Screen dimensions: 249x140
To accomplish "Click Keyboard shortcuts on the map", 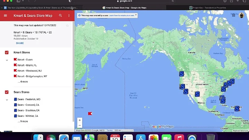I will coord(240,131).
